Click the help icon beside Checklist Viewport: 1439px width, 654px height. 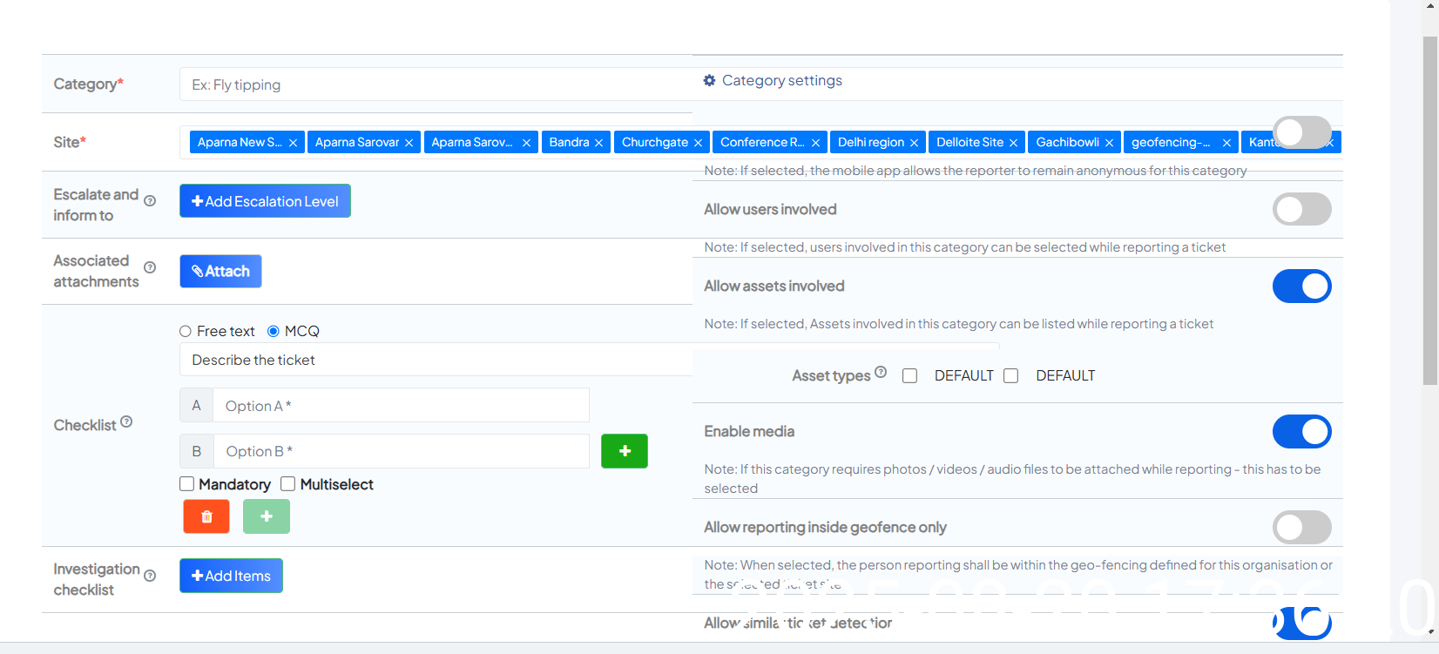tap(126, 422)
